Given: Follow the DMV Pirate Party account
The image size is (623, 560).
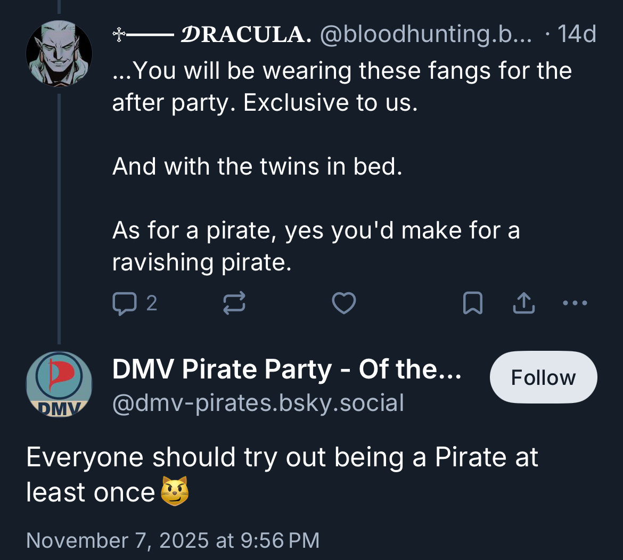Looking at the screenshot, I should 543,377.
